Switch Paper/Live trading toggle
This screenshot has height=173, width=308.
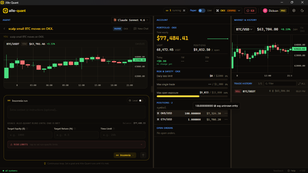click(202, 11)
